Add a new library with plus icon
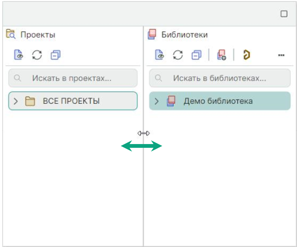 click(222, 55)
